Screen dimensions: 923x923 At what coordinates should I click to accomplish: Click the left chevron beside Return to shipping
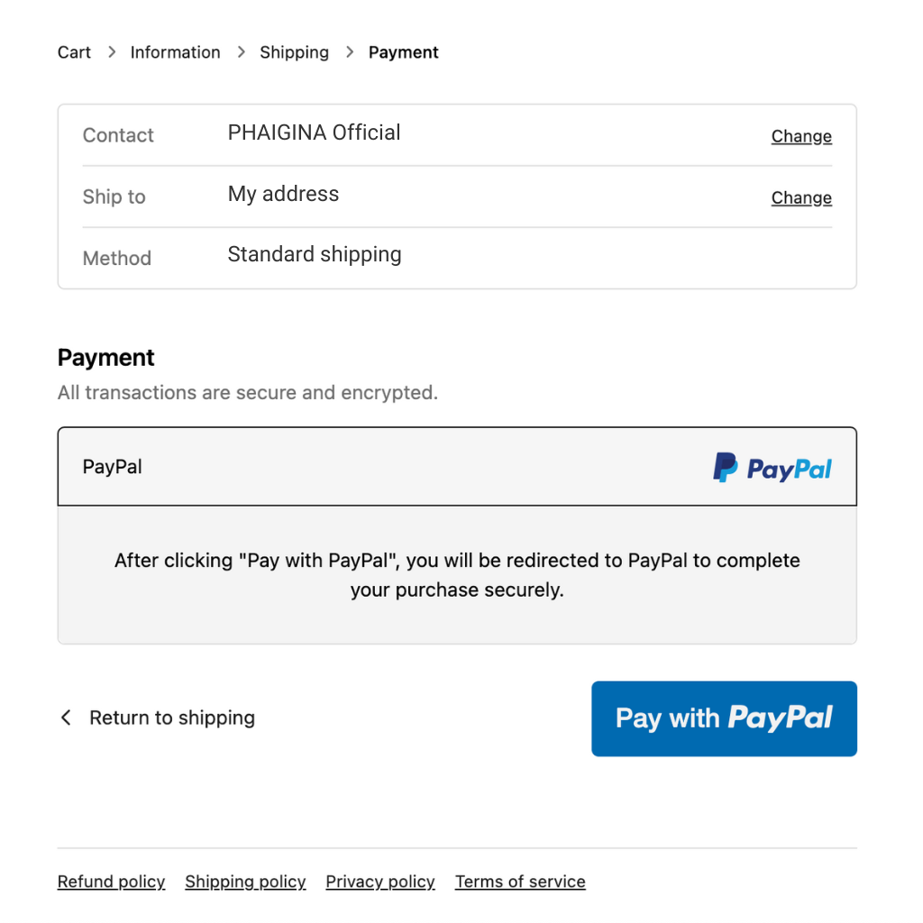(x=66, y=717)
